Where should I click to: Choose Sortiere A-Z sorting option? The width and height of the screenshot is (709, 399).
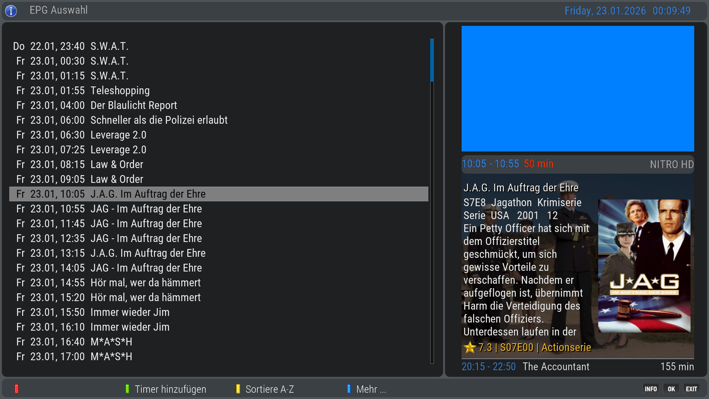coord(270,389)
